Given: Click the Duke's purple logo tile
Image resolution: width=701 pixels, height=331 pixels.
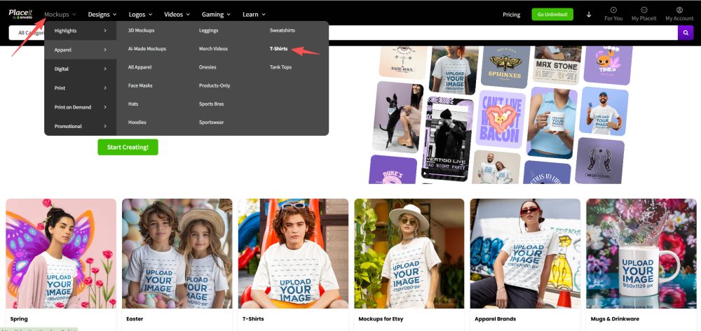Looking at the screenshot, I should click(x=393, y=169).
